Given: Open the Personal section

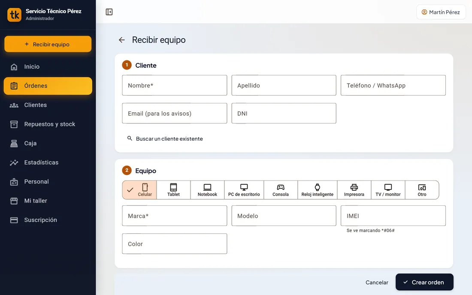Looking at the screenshot, I should (48, 182).
